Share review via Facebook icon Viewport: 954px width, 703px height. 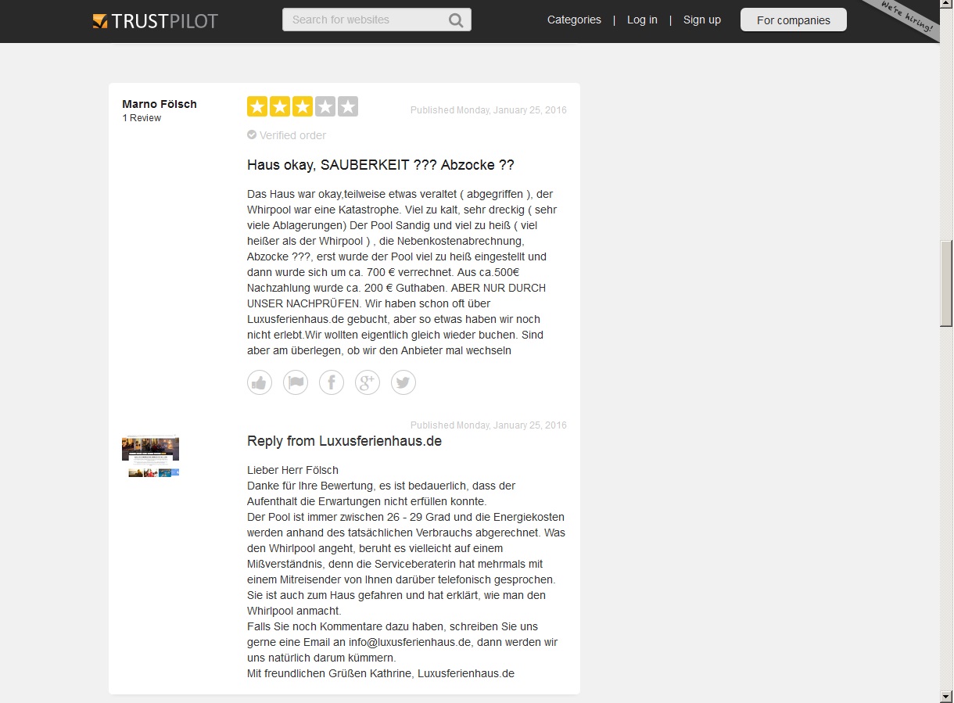[332, 382]
